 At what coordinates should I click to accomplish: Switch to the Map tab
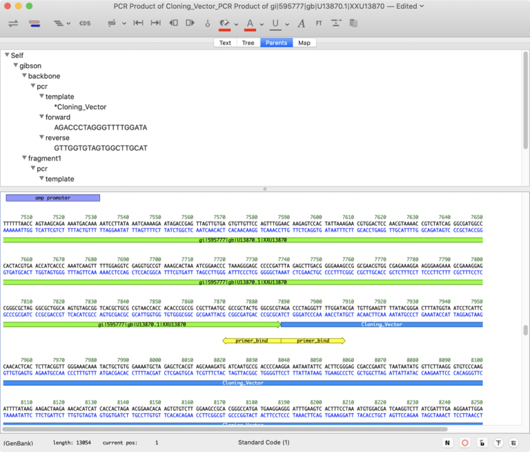pyautogui.click(x=304, y=43)
